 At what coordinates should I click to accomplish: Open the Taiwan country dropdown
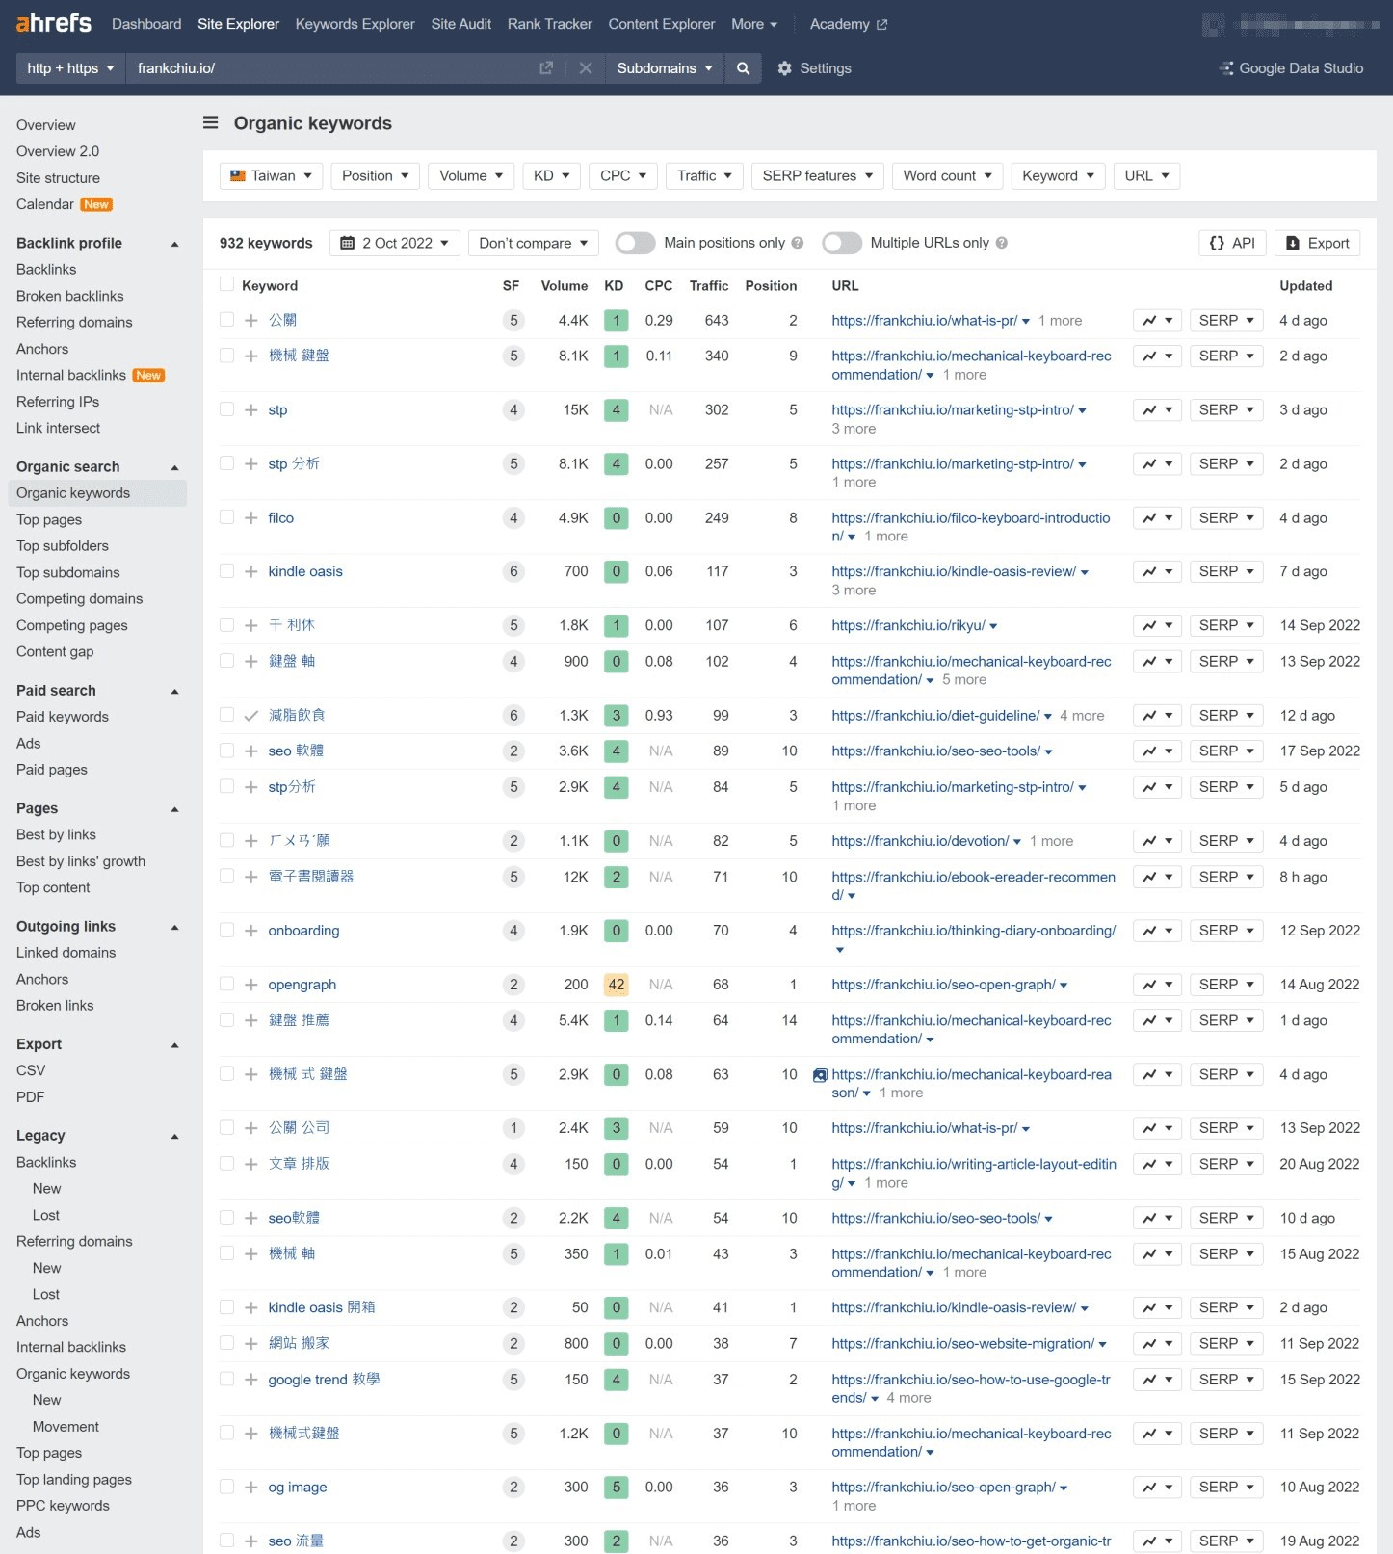point(272,176)
